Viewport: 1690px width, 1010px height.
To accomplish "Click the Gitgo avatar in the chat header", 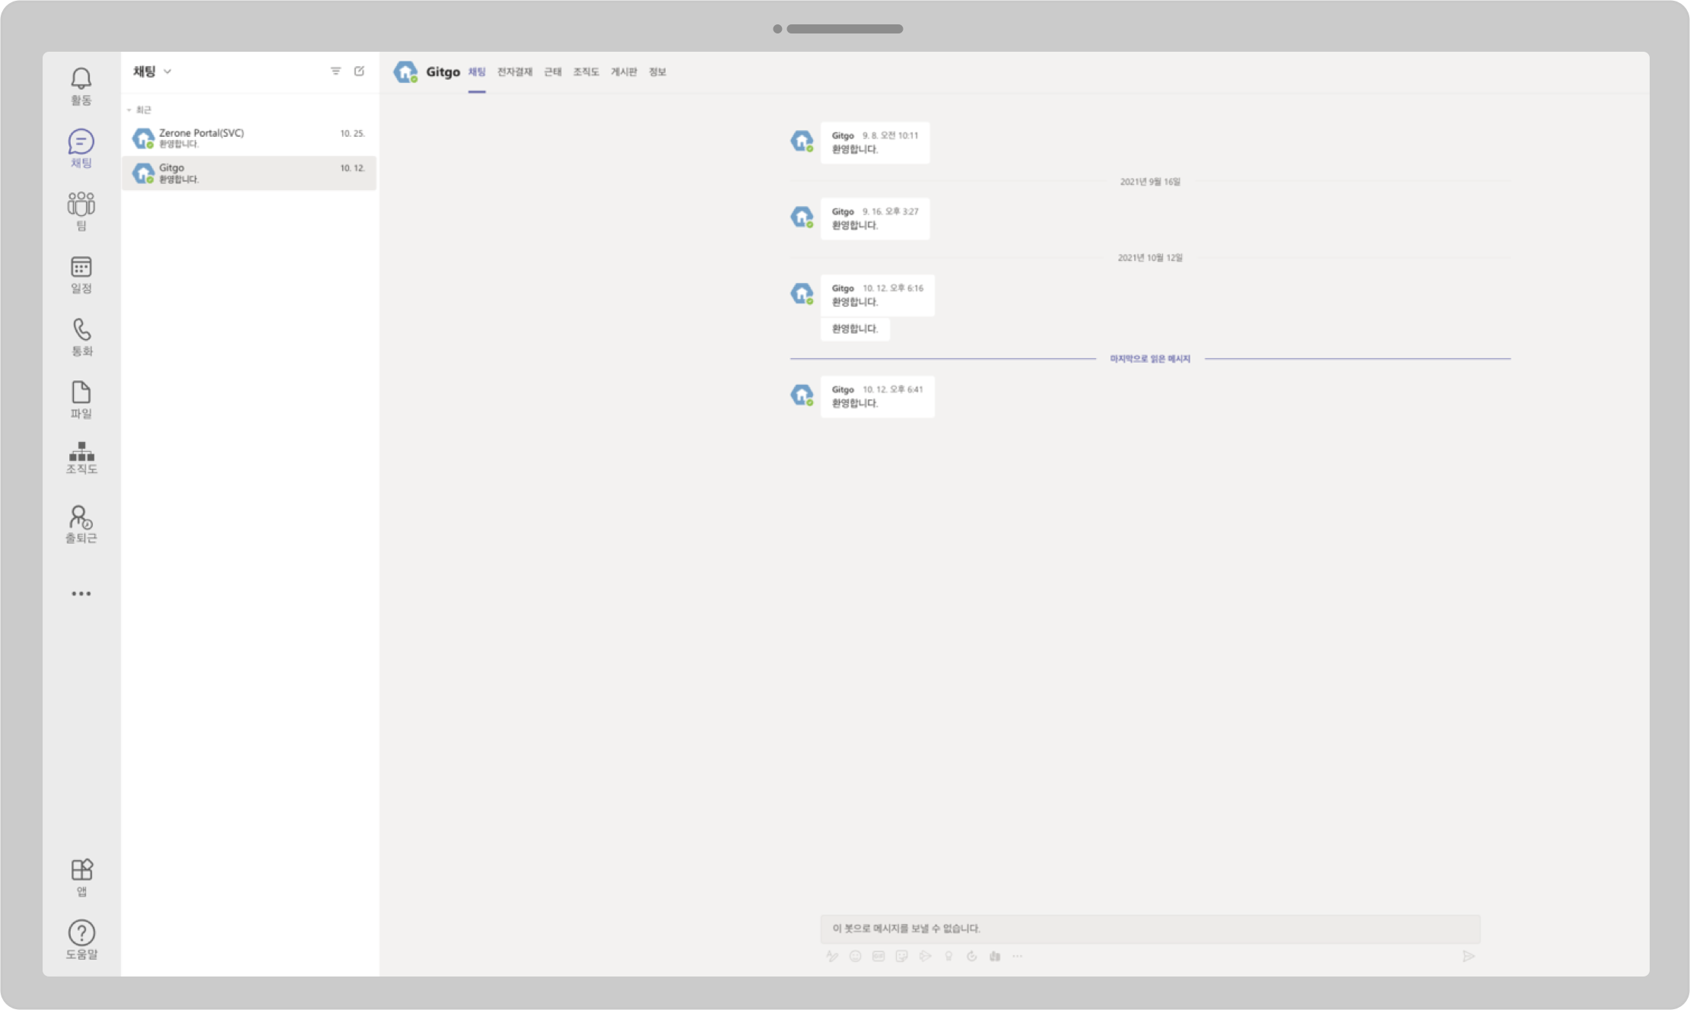I will click(x=405, y=72).
